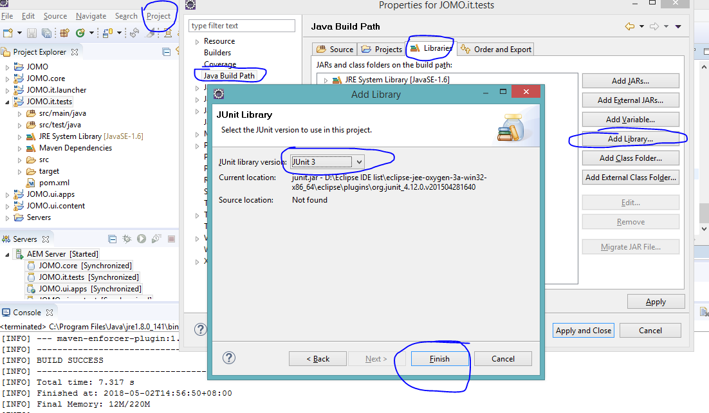
Task: Click the Finish button in Add Library dialog
Action: [439, 358]
